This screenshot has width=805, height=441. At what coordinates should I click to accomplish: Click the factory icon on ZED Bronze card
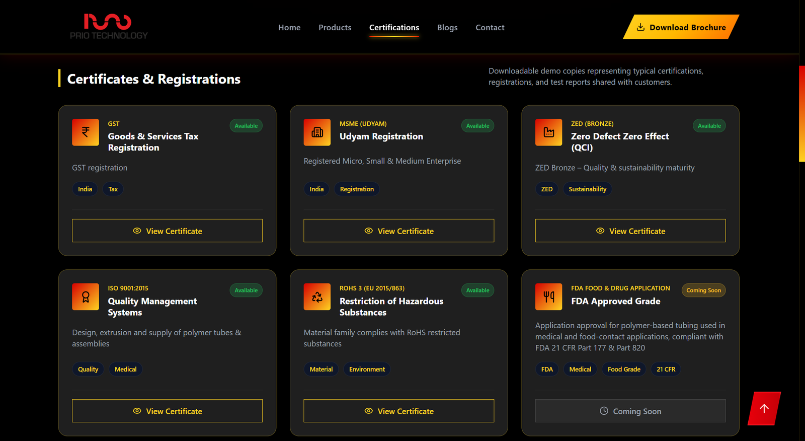point(548,132)
